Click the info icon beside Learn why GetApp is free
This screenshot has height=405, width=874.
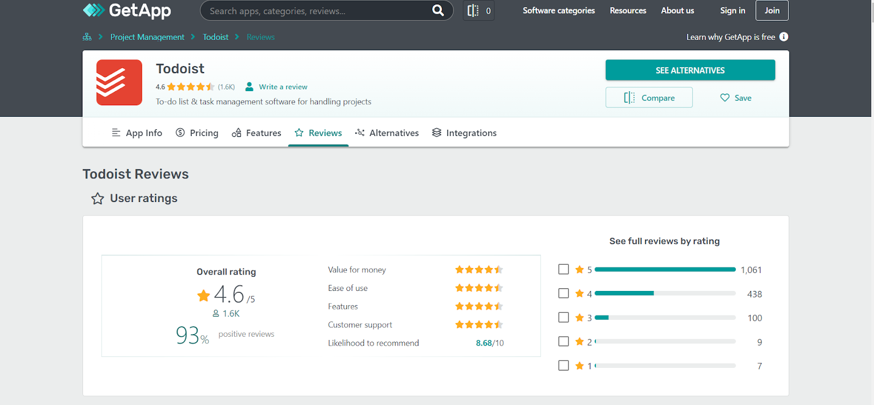[784, 37]
